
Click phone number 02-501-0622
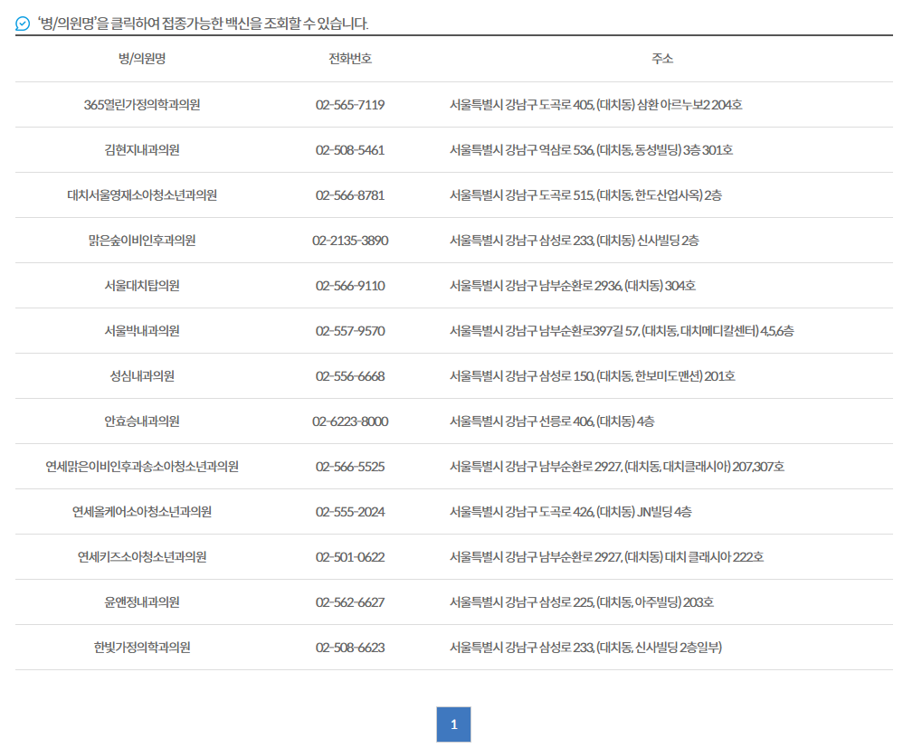pos(350,557)
